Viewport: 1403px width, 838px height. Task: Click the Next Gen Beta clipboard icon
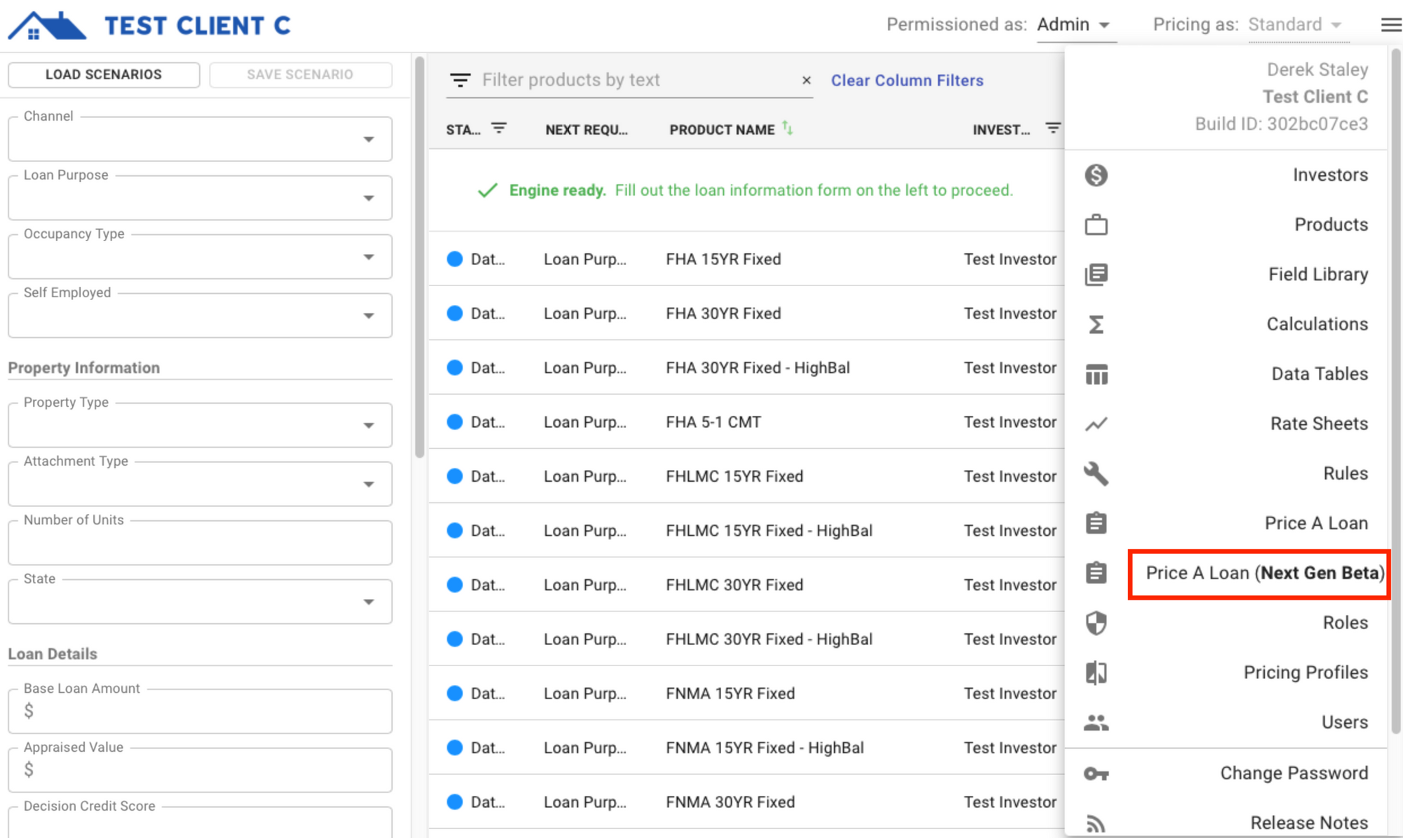[x=1096, y=573]
